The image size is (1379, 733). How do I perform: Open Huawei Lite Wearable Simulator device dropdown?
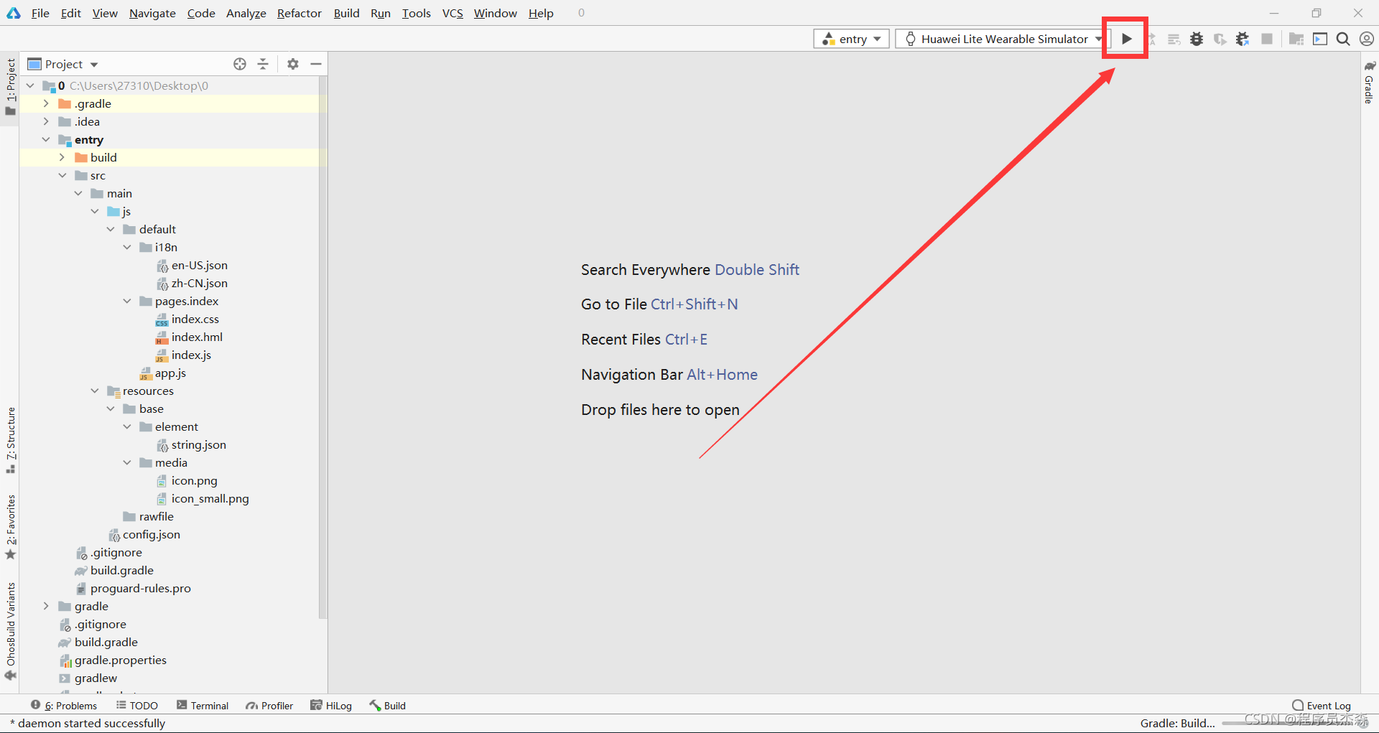pyautogui.click(x=1002, y=39)
